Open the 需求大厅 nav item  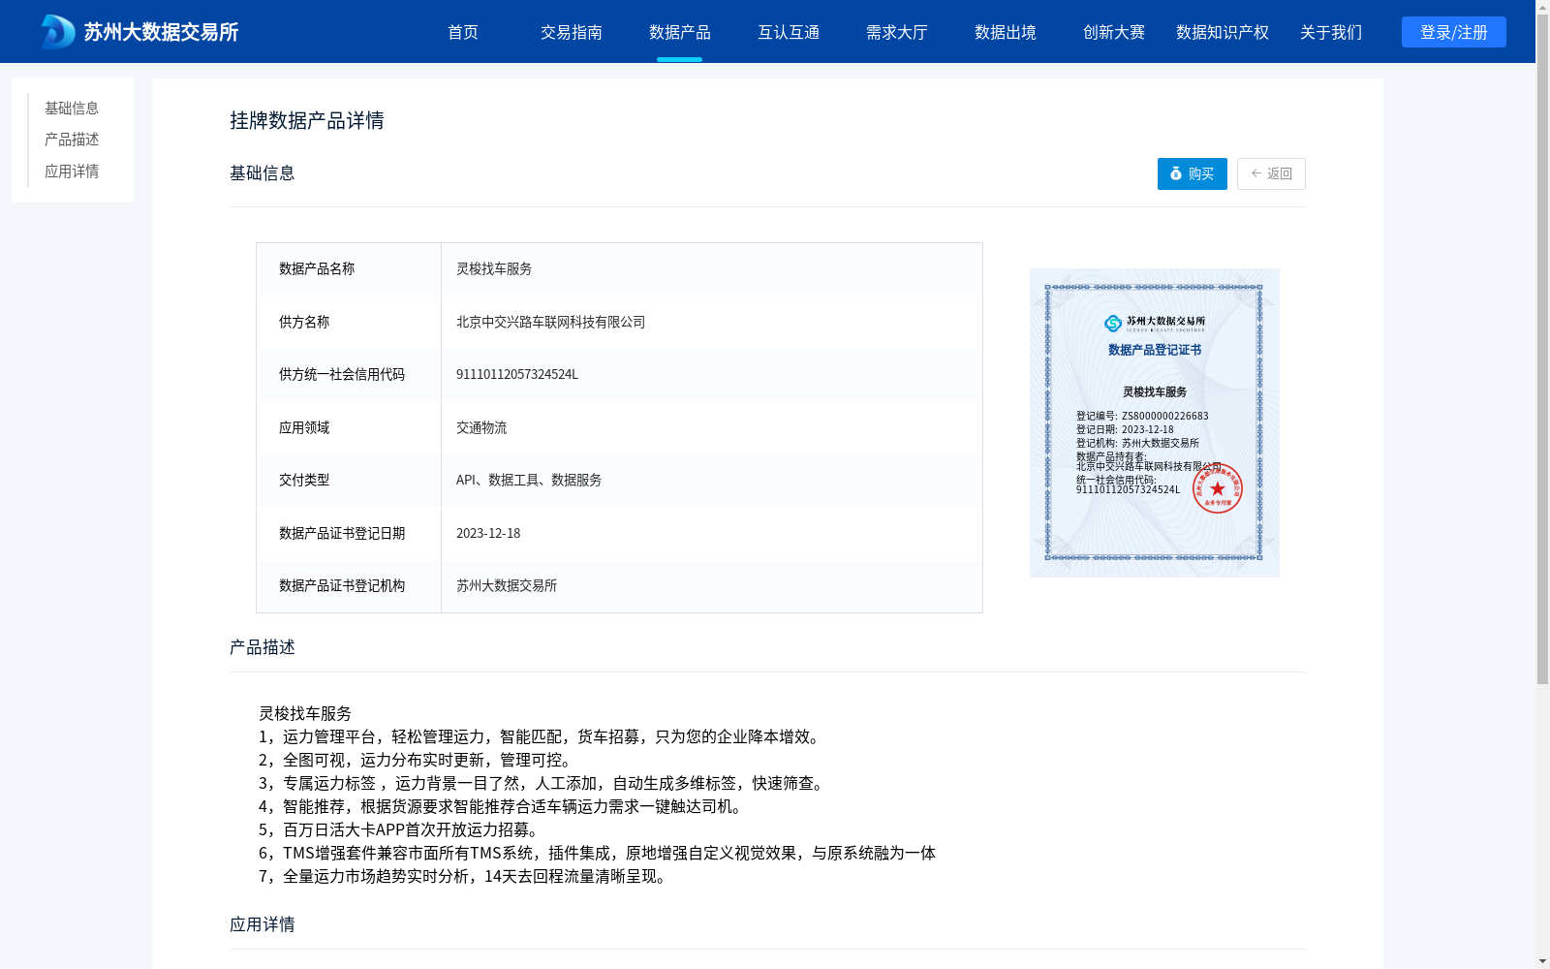897,32
